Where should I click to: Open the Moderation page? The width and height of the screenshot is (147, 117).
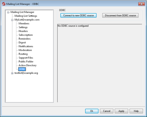tap(25, 50)
